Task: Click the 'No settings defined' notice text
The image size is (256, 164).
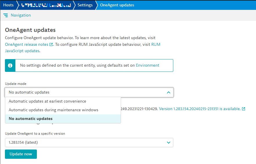Action: [x=89, y=65]
